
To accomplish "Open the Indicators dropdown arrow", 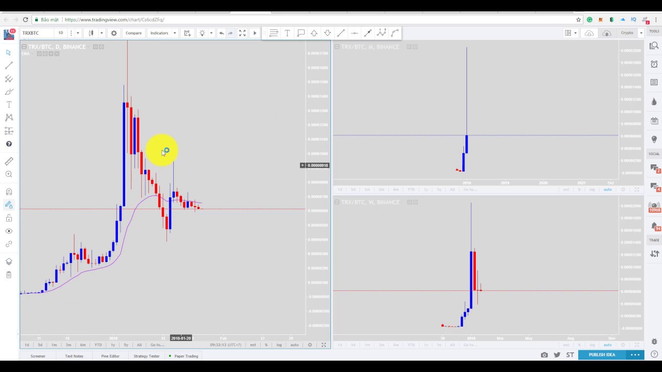I will [x=175, y=33].
